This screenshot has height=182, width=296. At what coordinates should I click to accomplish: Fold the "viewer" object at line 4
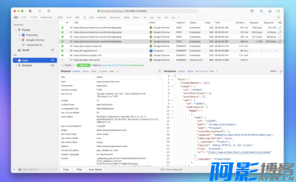click(172, 86)
